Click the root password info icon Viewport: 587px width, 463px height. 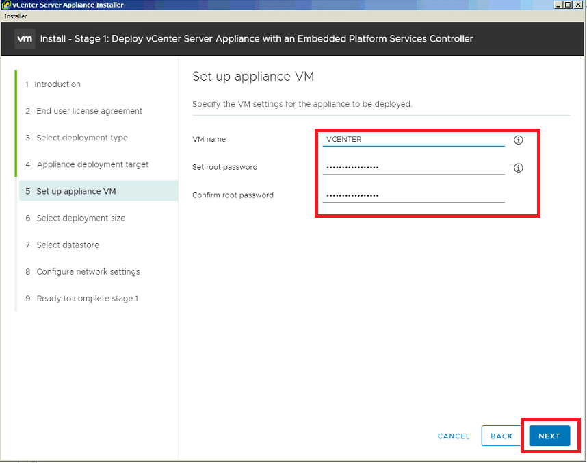pos(518,168)
